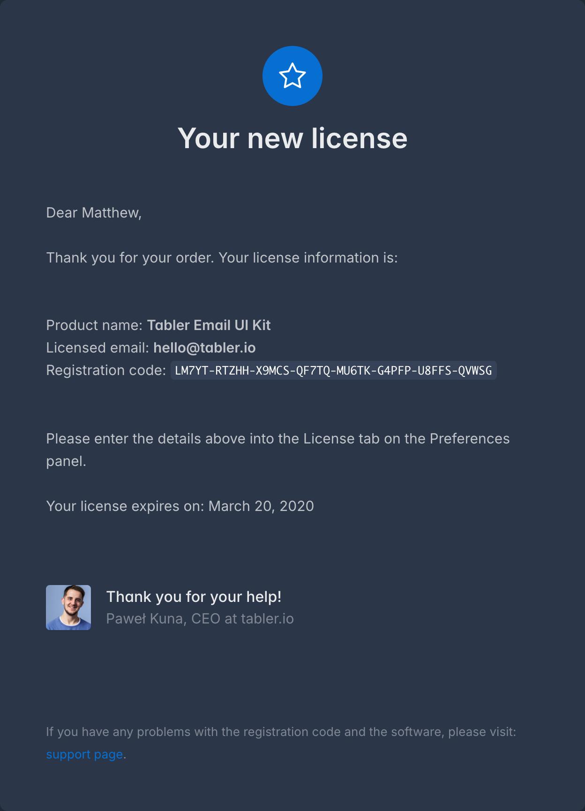Click the registration code box starting LM7YT
This screenshot has height=811, width=585.
(x=333, y=371)
